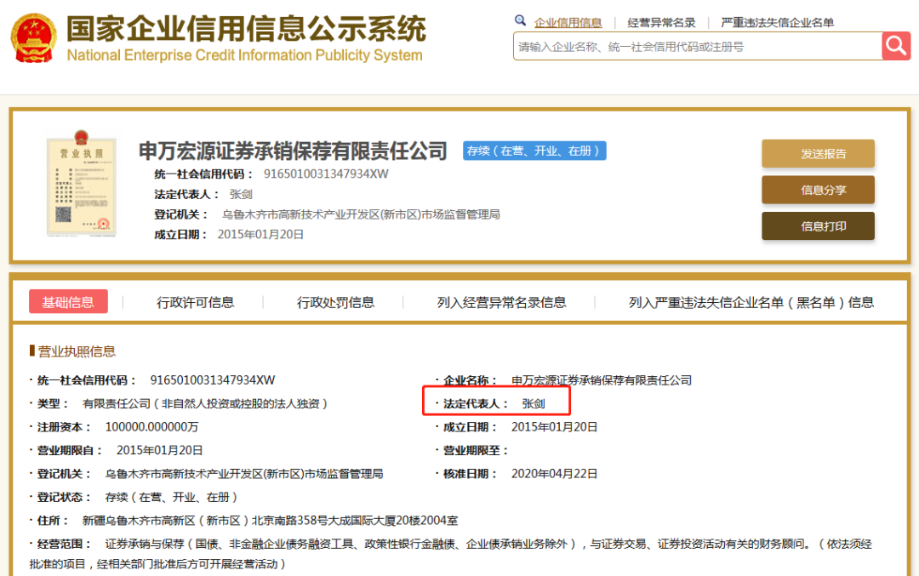Click the national emblem logo

click(34, 38)
